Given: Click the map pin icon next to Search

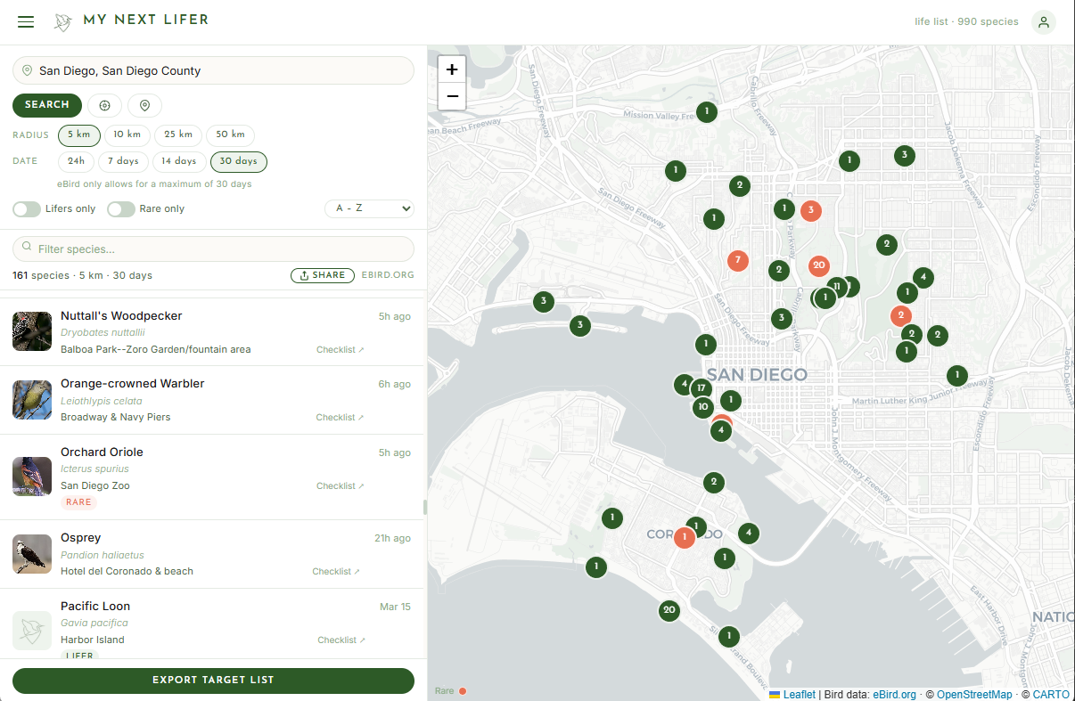Looking at the screenshot, I should 144,105.
